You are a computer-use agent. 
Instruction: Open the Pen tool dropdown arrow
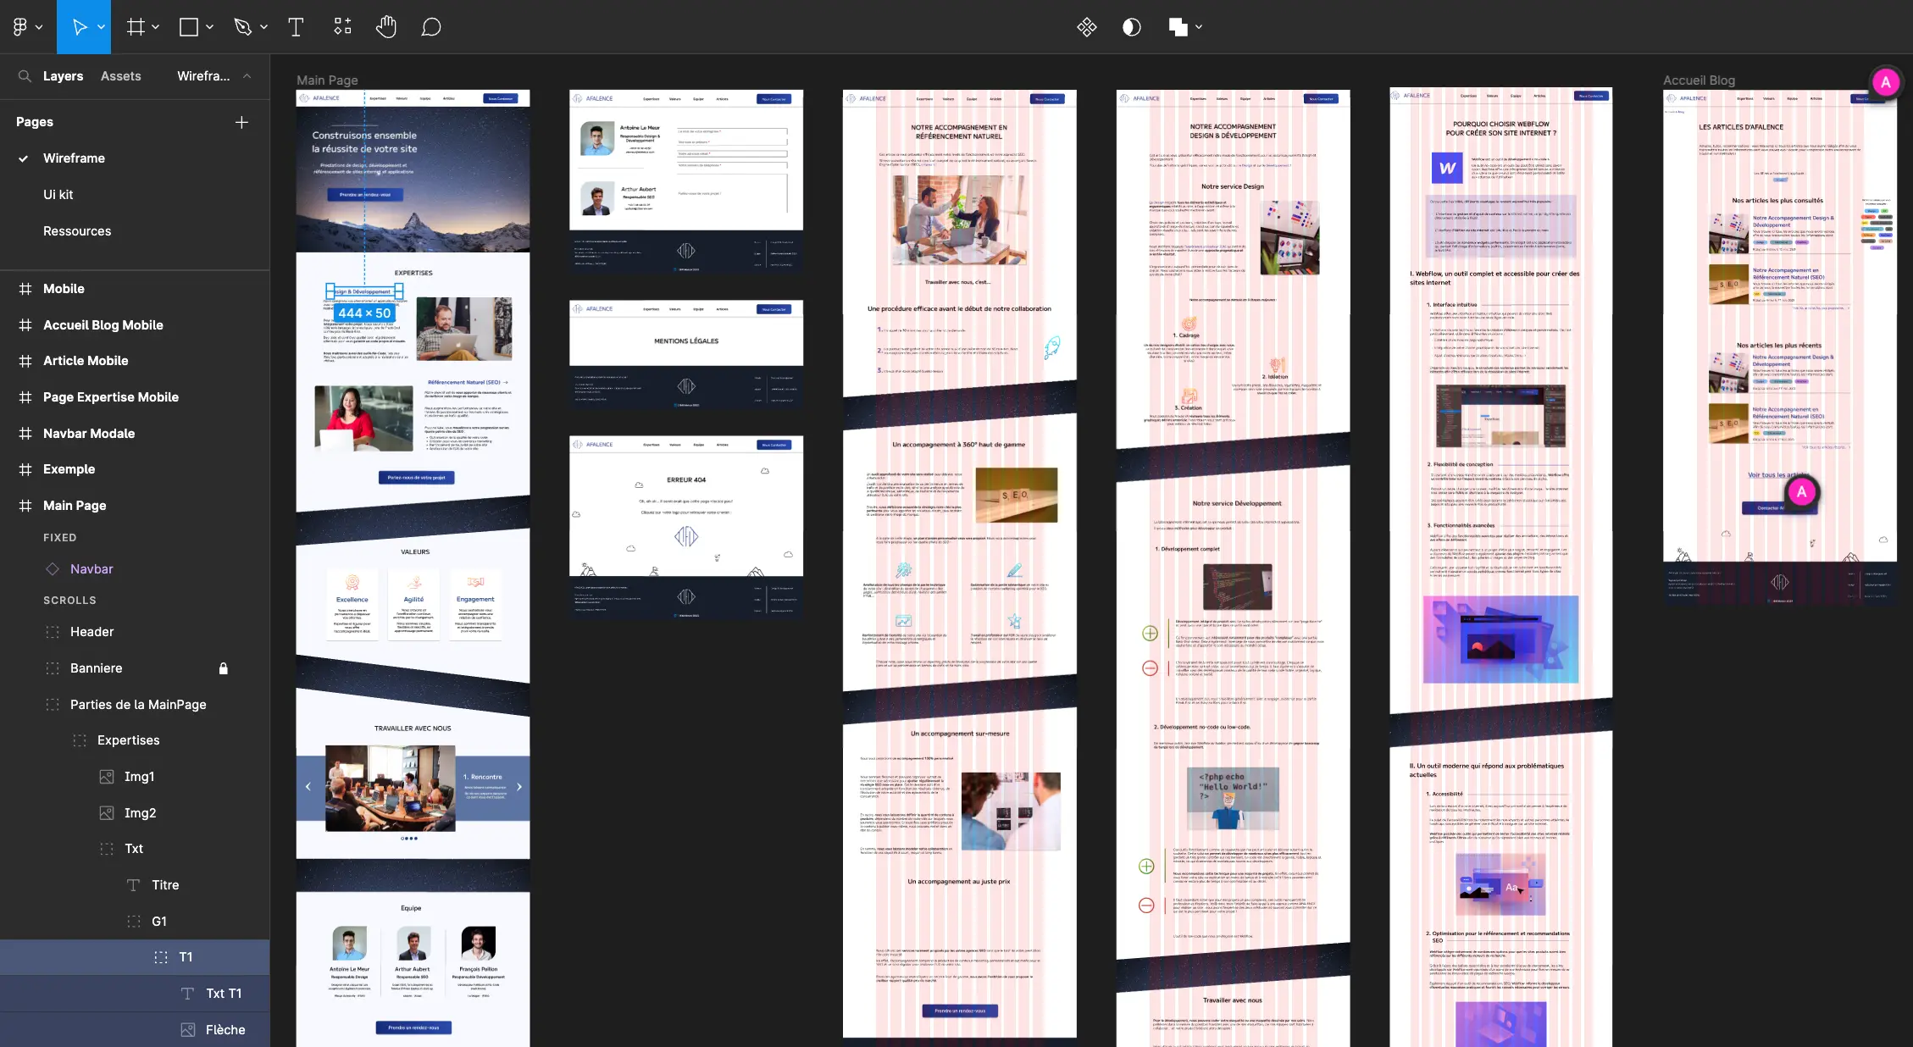tap(263, 27)
